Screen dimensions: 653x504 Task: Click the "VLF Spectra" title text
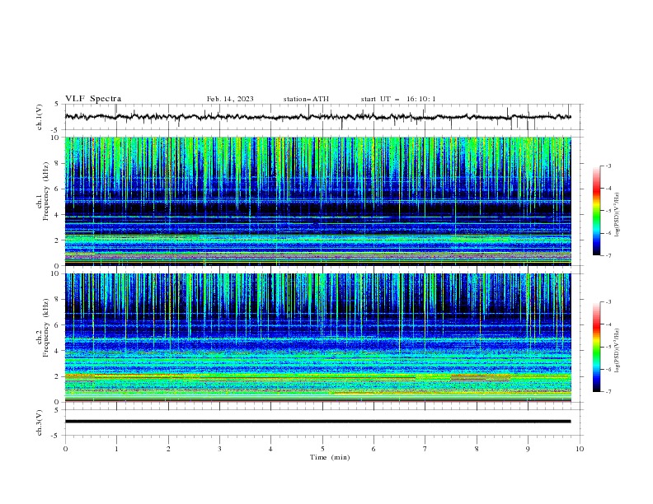click(93, 99)
